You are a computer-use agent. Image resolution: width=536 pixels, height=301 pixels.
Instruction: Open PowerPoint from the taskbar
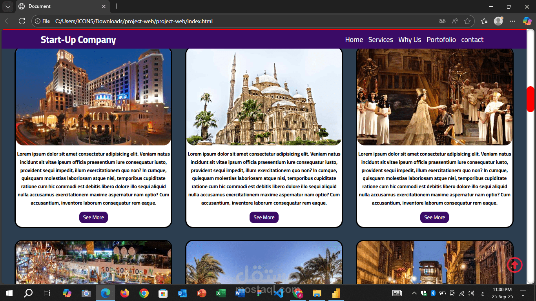click(x=202, y=293)
